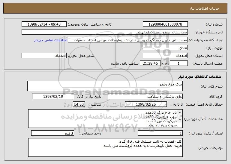Click the تاریخ نیاز به کالا field 1398/02/19

[x=53, y=97]
